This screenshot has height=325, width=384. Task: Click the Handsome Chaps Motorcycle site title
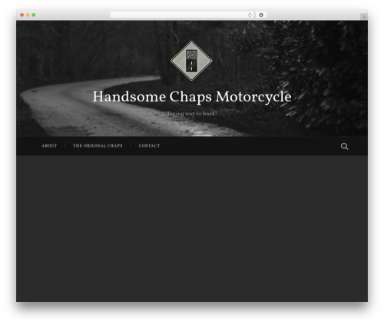coord(192,97)
